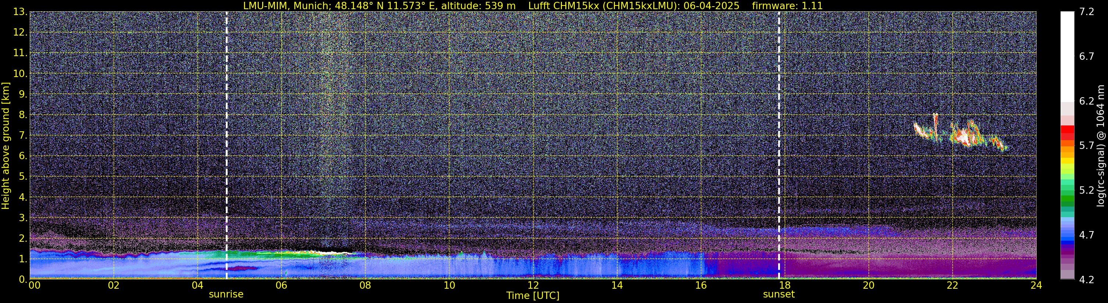1108x303 pixels.
Task: Click the plot title 'LMU-MIM, Munich' text
Action: [x=287, y=6]
